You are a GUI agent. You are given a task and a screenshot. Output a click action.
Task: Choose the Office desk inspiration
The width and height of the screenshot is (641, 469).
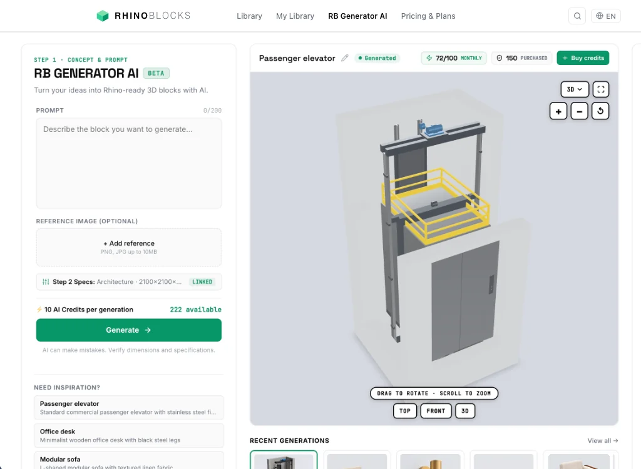pyautogui.click(x=129, y=435)
